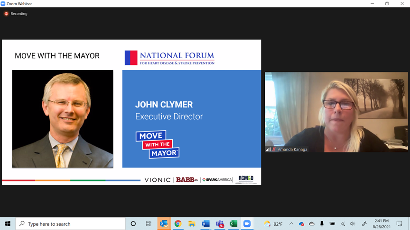Click the BABB sponsor logo

coord(186,180)
